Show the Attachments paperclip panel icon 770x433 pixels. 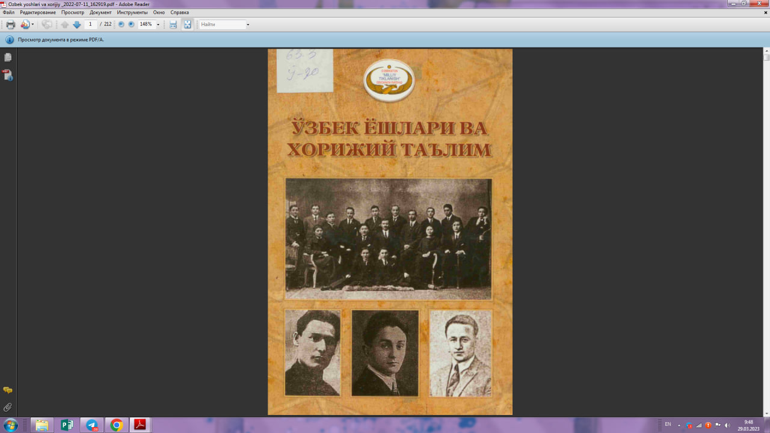[x=7, y=407]
